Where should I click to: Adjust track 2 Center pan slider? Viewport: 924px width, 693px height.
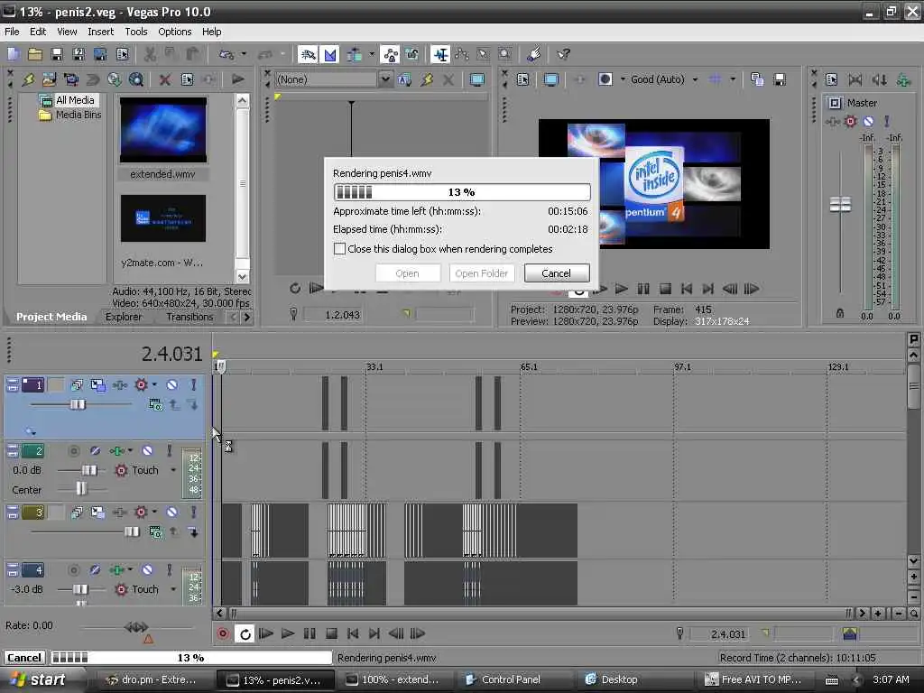click(x=81, y=488)
